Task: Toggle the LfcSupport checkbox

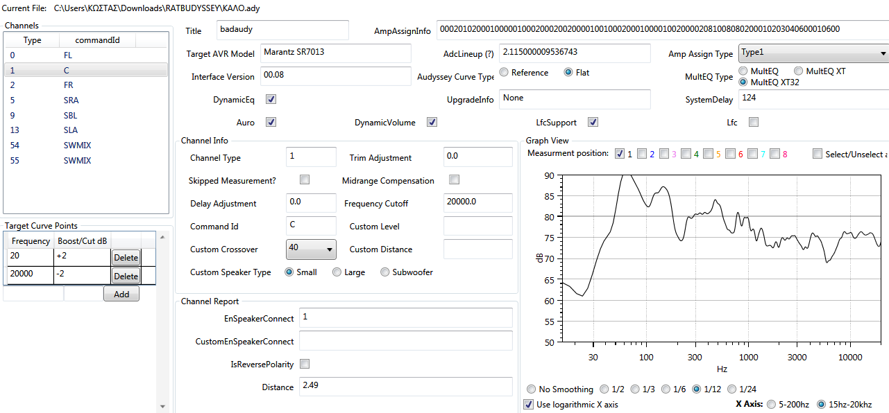Action: pos(593,123)
